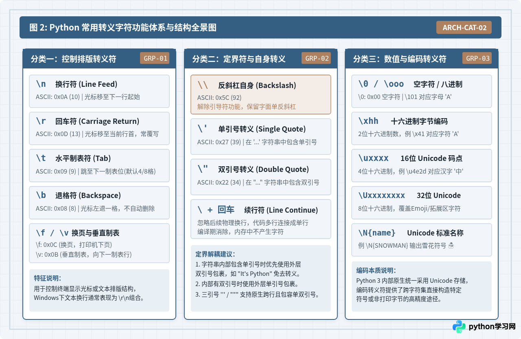
Task: Click the 定界解耦建议 note heading
Action: [x=215, y=254]
